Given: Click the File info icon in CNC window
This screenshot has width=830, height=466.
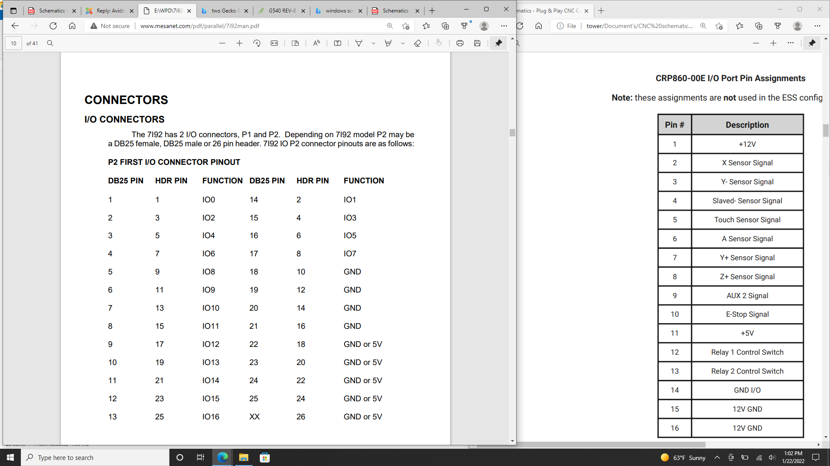Looking at the screenshot, I should coord(560,26).
